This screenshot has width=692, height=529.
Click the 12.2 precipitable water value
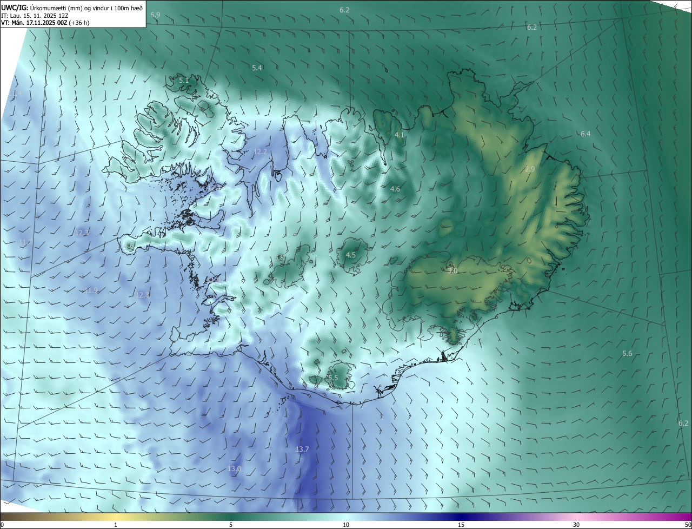tap(260, 151)
